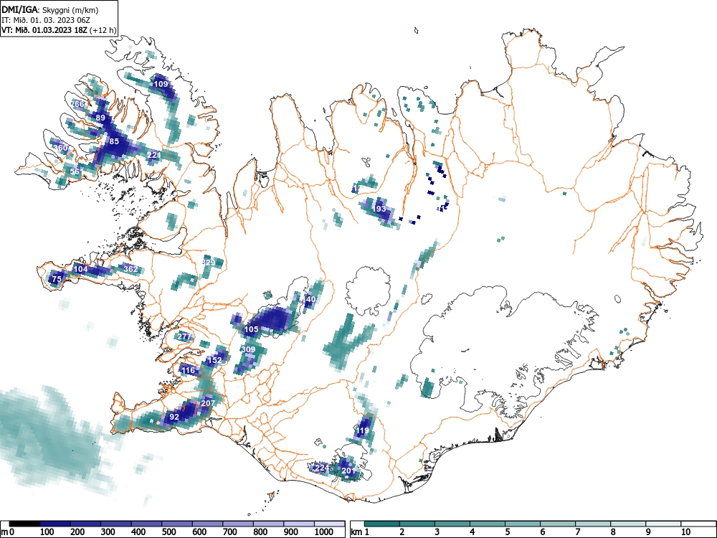This screenshot has height=538, width=717.
Task: Click the visibility value 277 on the map
Action: tap(184, 336)
